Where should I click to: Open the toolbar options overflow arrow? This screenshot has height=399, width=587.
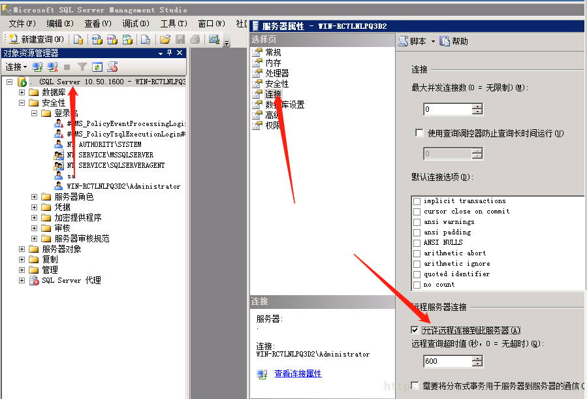[x=227, y=43]
